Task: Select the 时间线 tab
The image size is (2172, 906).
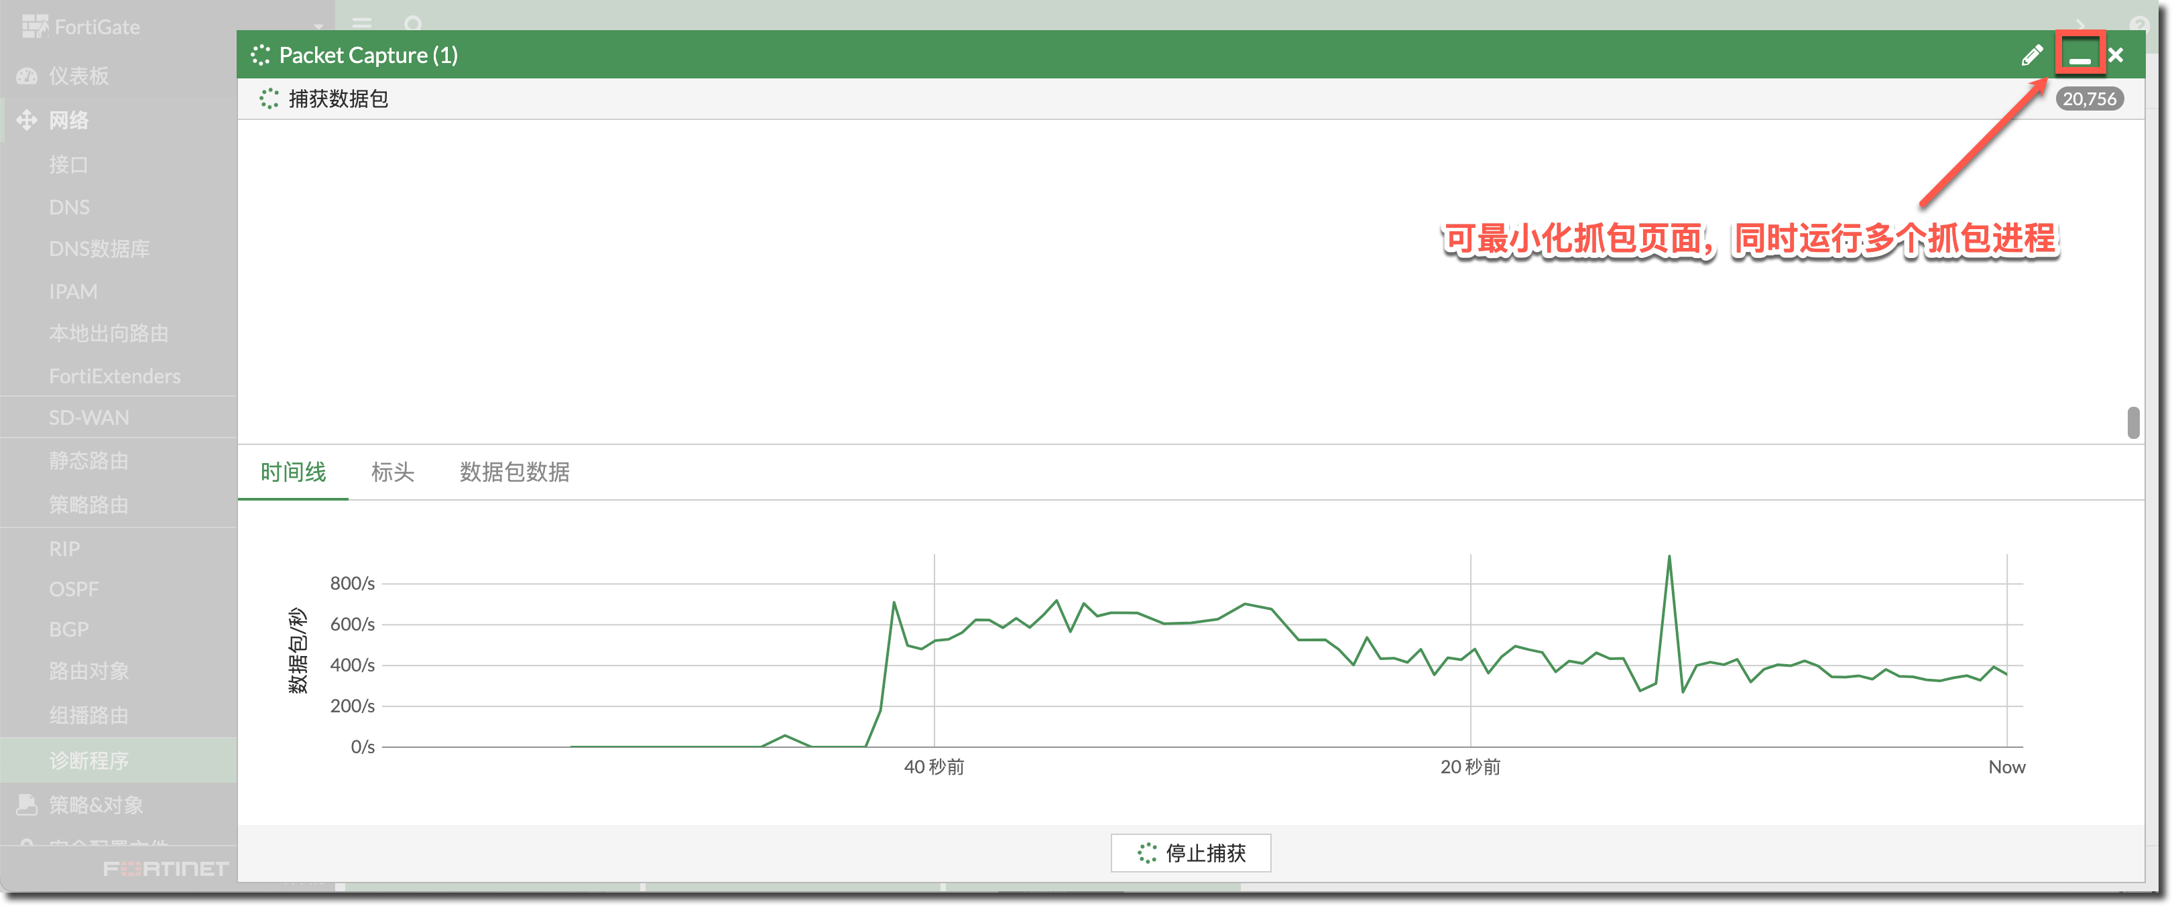Action: (292, 472)
